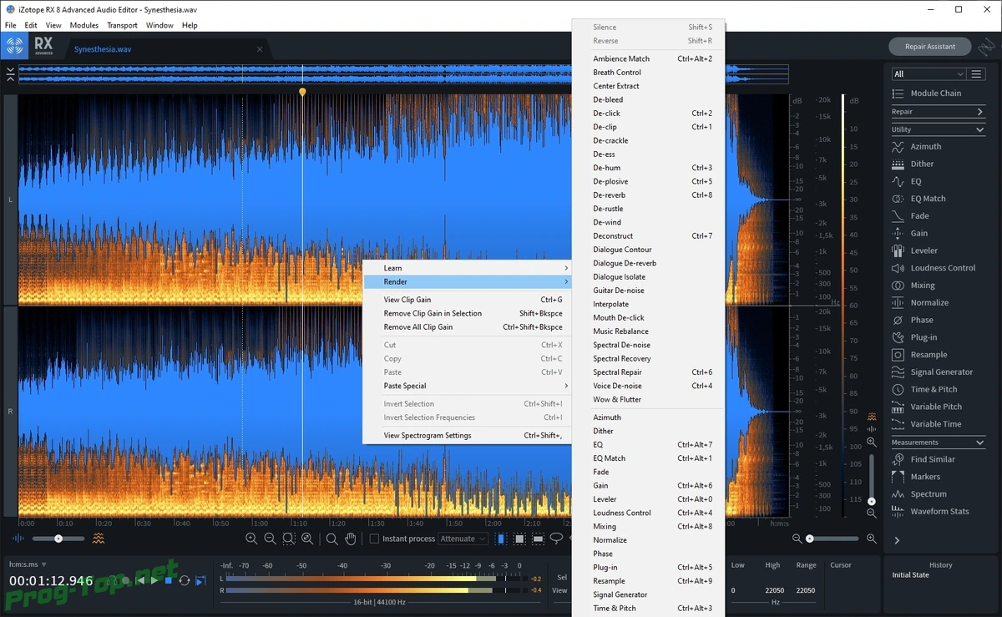The height and width of the screenshot is (617, 1002).
Task: Open the Markers panel
Action: pos(925,477)
